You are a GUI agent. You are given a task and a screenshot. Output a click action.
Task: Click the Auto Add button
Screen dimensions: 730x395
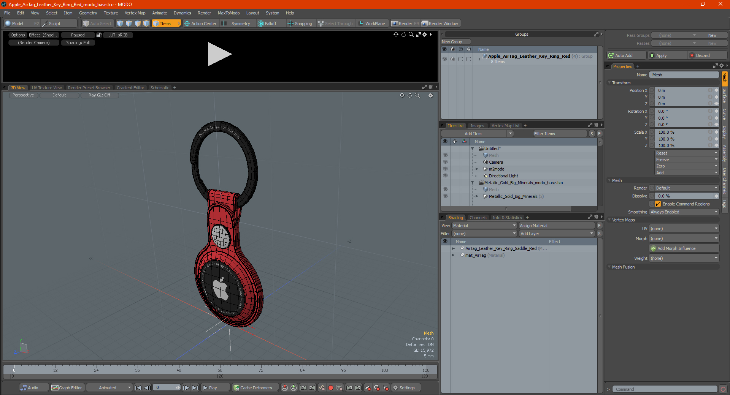[x=626, y=55]
